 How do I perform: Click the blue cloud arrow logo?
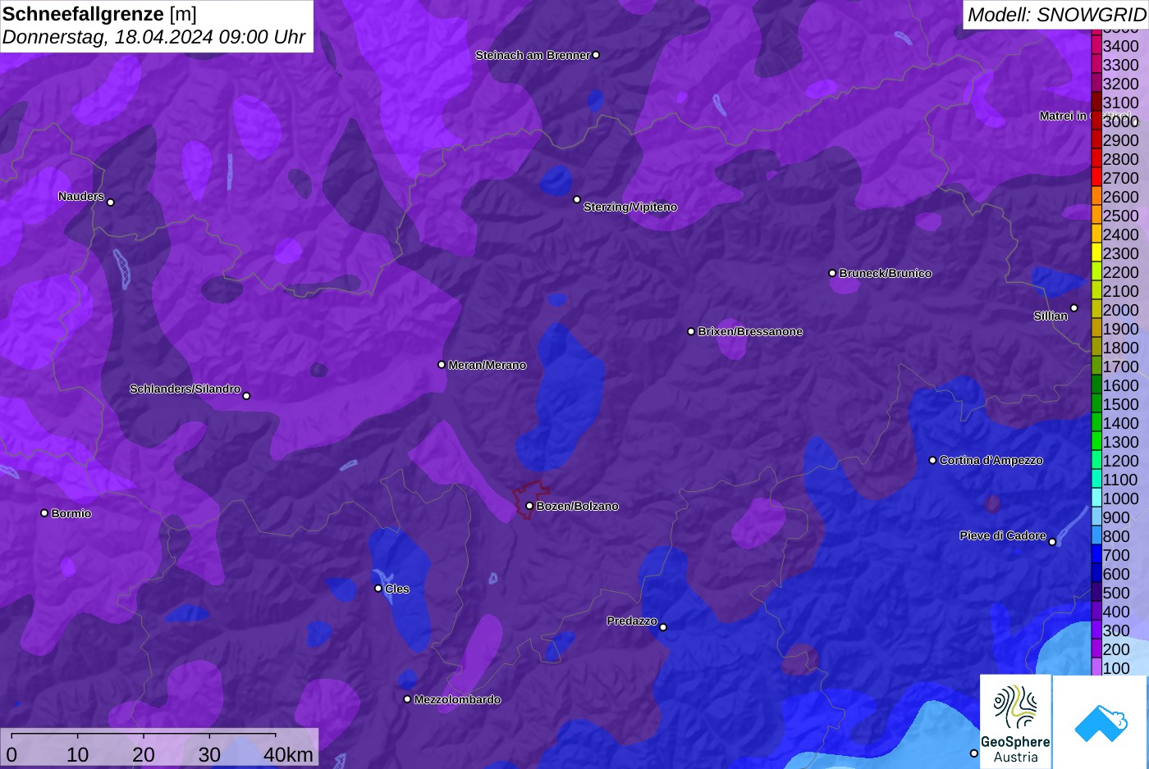[x=1101, y=721]
